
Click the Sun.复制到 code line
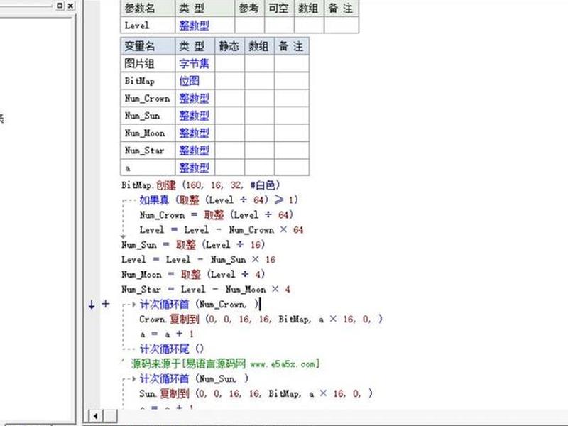(x=256, y=393)
